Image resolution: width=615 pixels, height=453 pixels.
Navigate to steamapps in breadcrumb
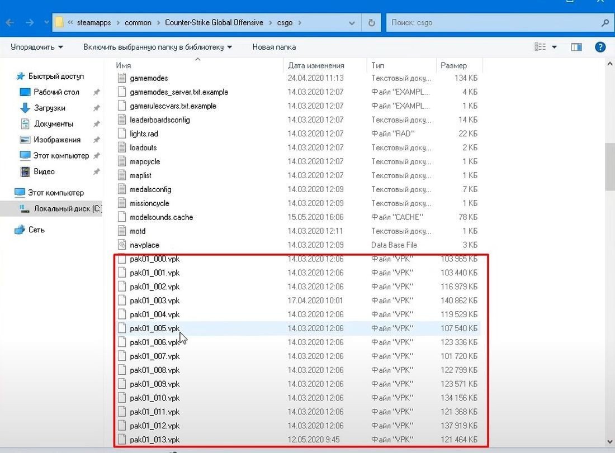[x=94, y=23]
